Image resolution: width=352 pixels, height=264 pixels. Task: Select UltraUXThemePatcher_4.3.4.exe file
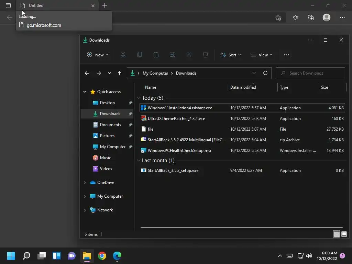pos(242,119)
